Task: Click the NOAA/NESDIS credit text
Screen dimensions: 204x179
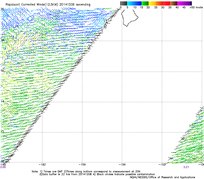Action: (162, 177)
